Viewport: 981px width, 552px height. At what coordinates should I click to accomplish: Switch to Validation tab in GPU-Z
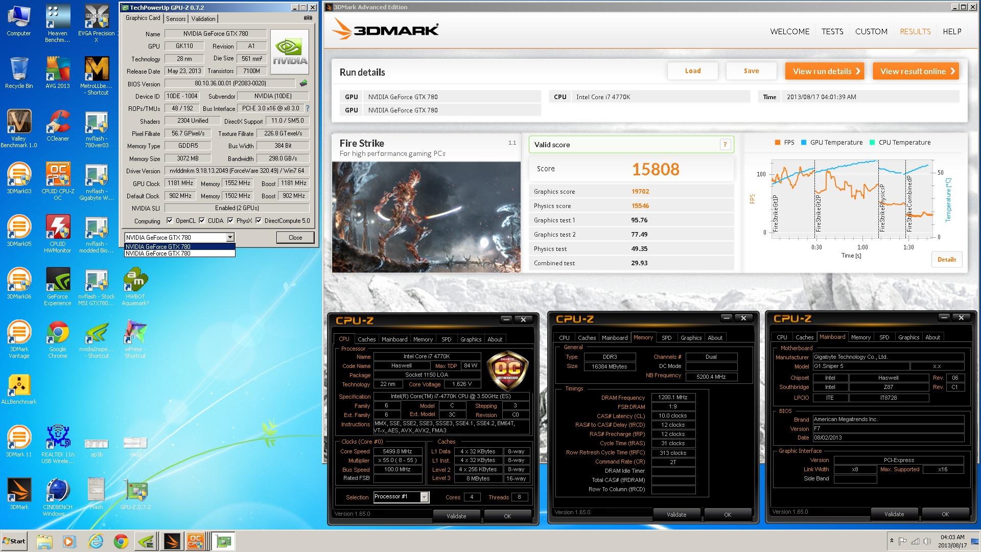[203, 19]
